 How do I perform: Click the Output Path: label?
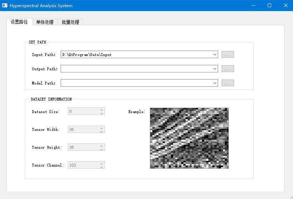pos(45,69)
